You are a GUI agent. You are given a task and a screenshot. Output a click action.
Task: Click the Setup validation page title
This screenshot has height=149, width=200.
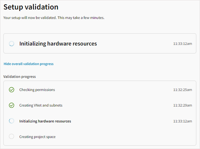[x=31, y=7]
